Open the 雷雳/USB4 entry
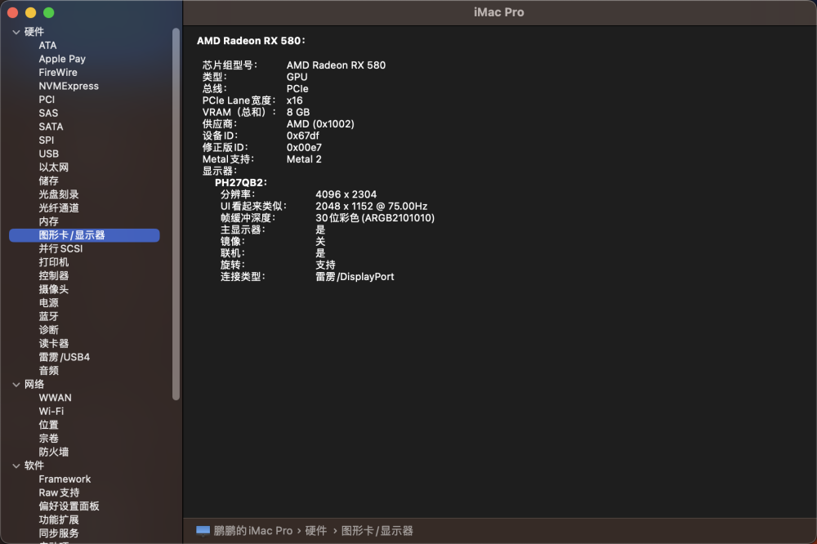 (64, 358)
